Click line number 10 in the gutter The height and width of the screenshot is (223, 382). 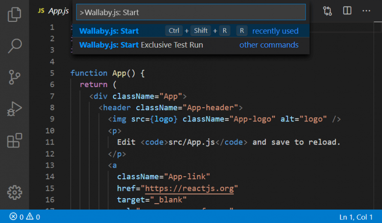tap(50, 131)
